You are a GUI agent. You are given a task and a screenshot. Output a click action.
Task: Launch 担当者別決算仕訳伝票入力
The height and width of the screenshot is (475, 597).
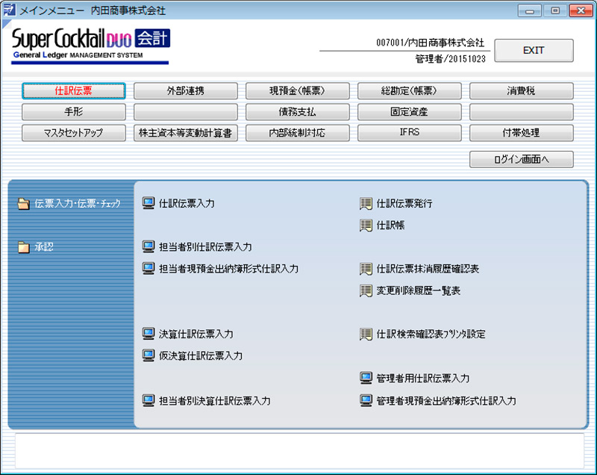(x=215, y=401)
